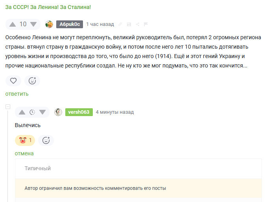Open A6puk0c's avatar profile picture
This screenshot has height=202, width=269.
tap(49, 24)
